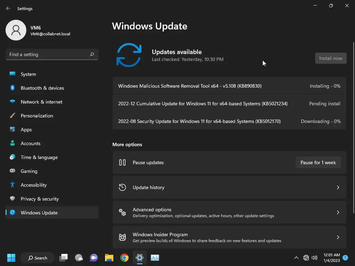Viewport: 355px width, 266px height.
Task: Open the Settings gear app on taskbar
Action: [140, 258]
